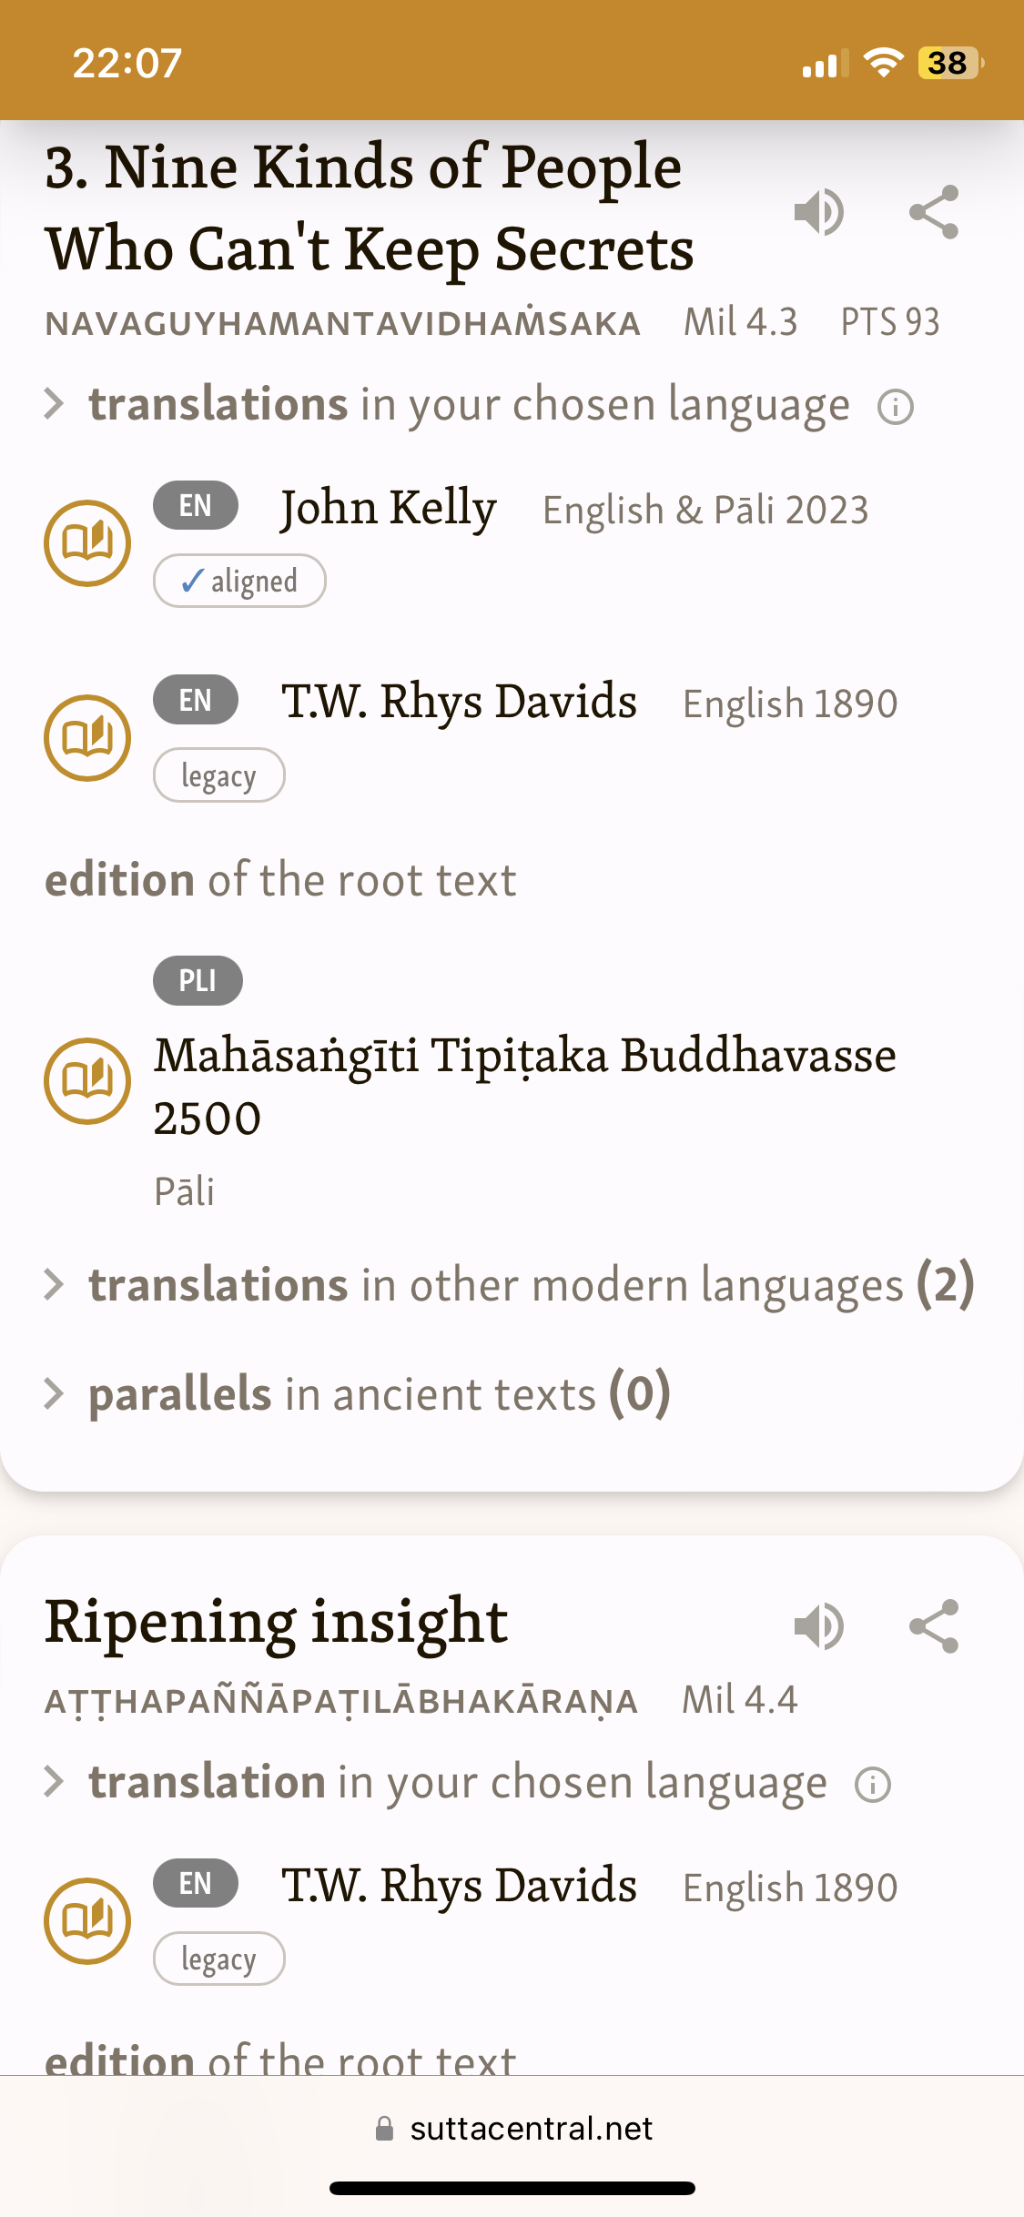1024x2217 pixels.
Task: Expand translations in other modern languages (2)
Action: click(x=510, y=1285)
